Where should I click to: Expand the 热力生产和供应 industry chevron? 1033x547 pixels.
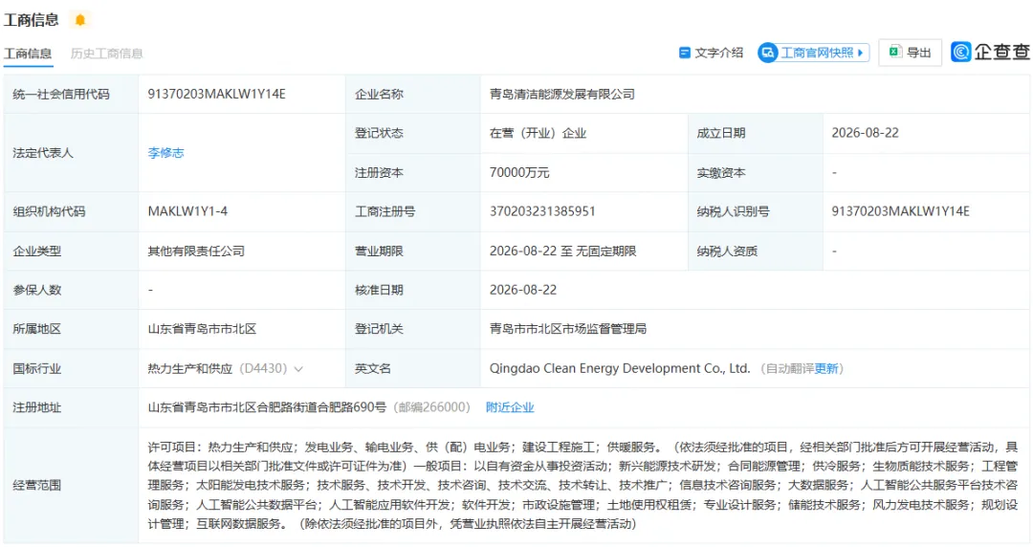(x=298, y=369)
